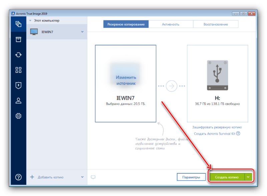Click the arrow circle between source and destination
267x196 pixels.
point(172,86)
